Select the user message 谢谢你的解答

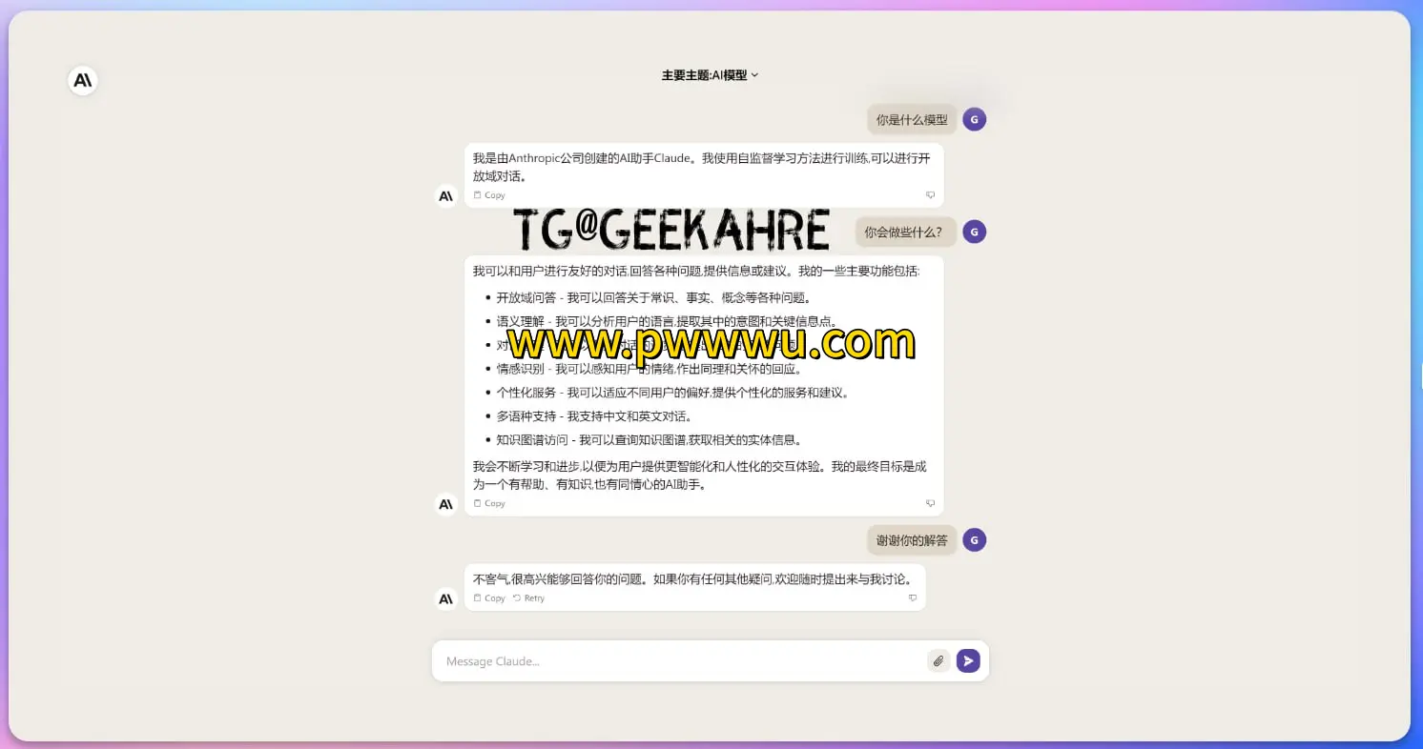click(x=912, y=540)
